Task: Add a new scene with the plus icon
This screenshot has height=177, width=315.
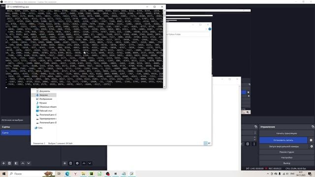Action: point(3,163)
